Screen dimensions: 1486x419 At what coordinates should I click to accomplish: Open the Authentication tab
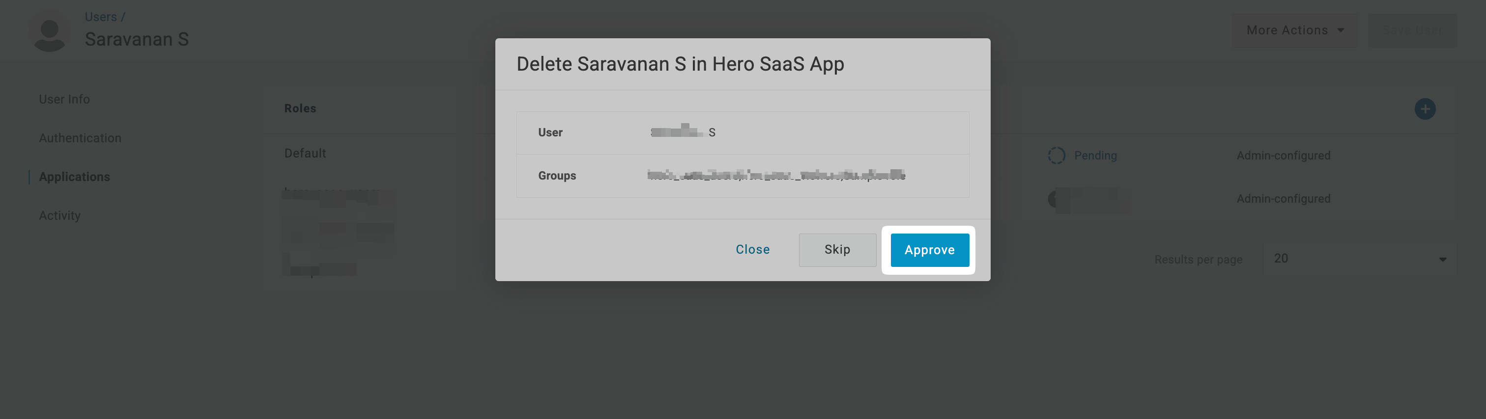[x=80, y=138]
